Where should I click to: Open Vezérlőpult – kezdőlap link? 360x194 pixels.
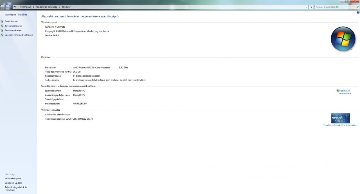[16, 15]
